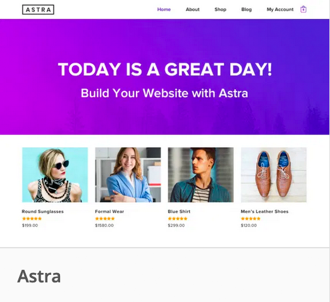The width and height of the screenshot is (330, 302).
Task: Click the Blue Shirt title link
Action: (x=179, y=212)
